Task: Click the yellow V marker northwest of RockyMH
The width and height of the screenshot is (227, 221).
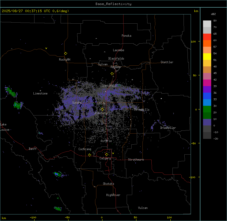Action: pyautogui.click(x=46, y=48)
